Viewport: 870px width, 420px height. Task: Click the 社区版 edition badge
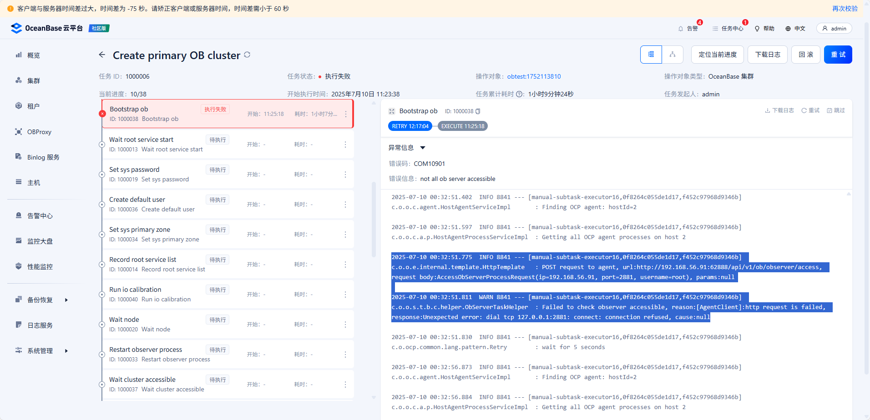(99, 28)
